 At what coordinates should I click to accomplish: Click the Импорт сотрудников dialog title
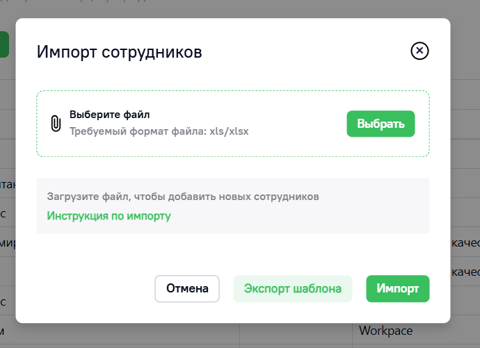tap(120, 51)
